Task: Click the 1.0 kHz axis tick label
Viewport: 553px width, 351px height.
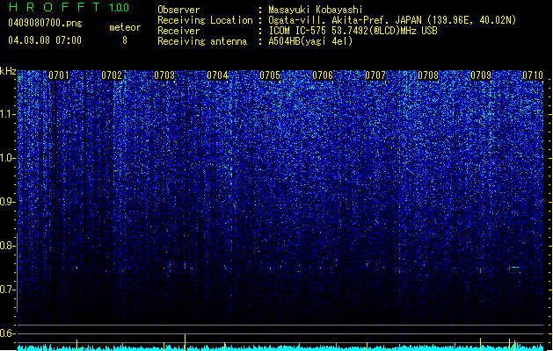Action: click(x=7, y=158)
